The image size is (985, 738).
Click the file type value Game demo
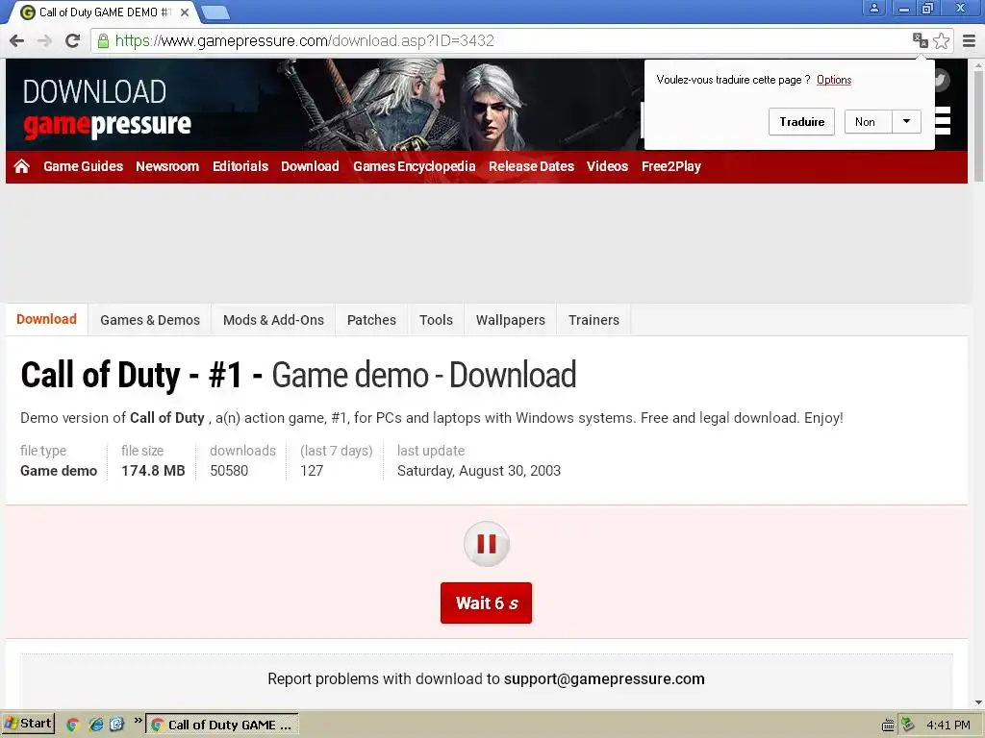coord(59,471)
